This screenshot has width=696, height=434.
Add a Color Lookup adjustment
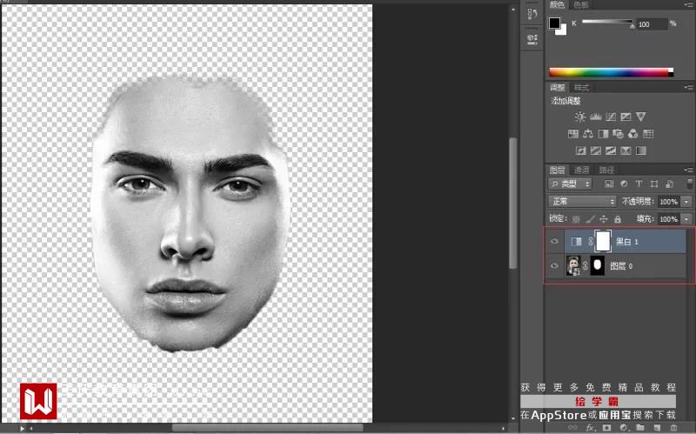[648, 134]
